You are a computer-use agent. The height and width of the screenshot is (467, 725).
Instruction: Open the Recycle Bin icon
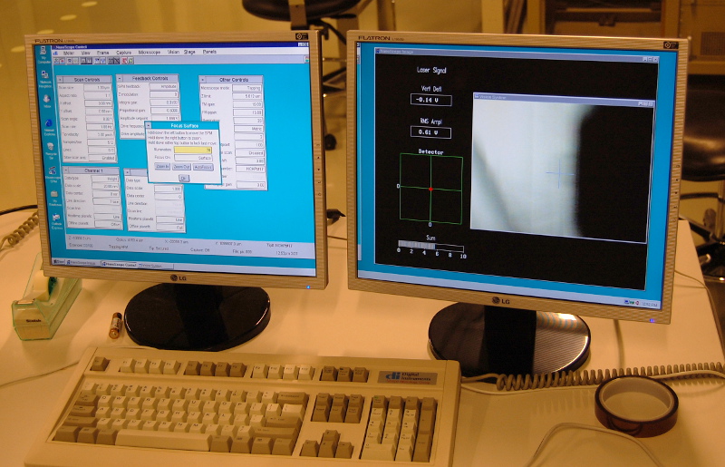point(49,146)
